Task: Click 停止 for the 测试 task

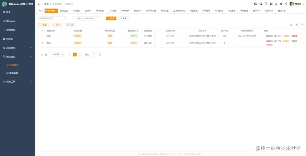Action: click(294, 36)
